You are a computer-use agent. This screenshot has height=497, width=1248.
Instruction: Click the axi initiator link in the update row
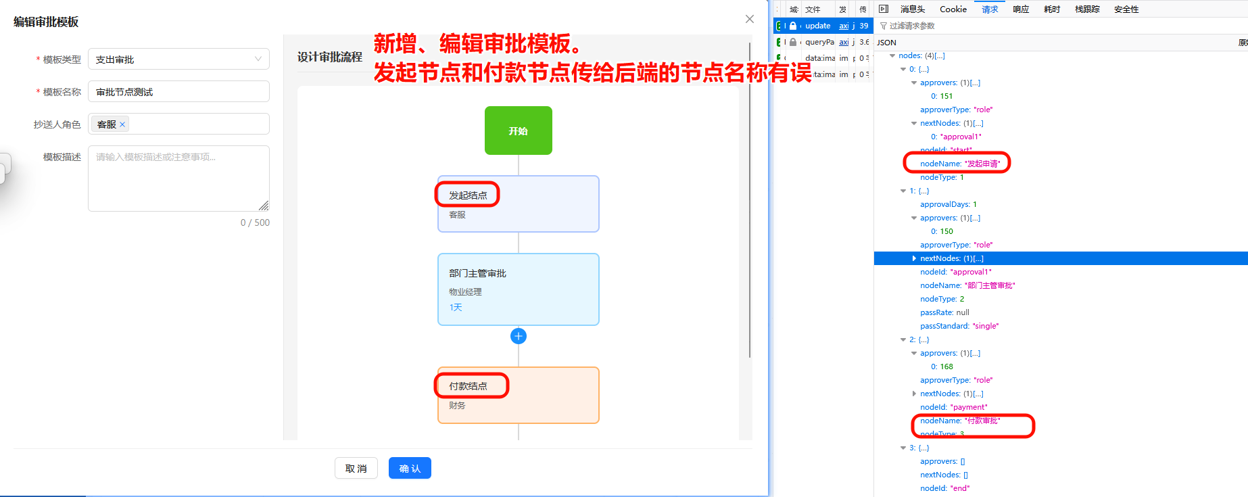(x=844, y=26)
